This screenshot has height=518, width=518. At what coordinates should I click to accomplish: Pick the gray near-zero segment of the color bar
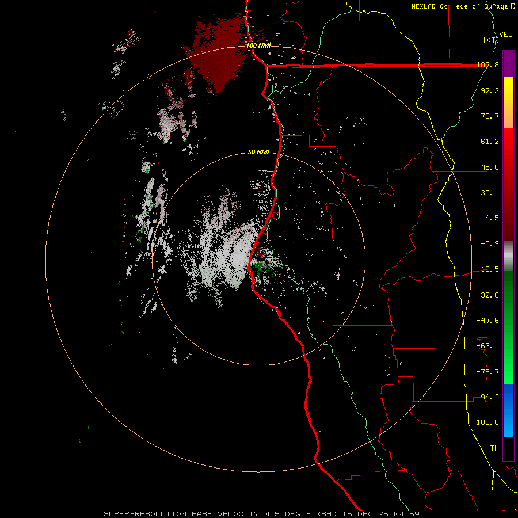pyautogui.click(x=508, y=256)
